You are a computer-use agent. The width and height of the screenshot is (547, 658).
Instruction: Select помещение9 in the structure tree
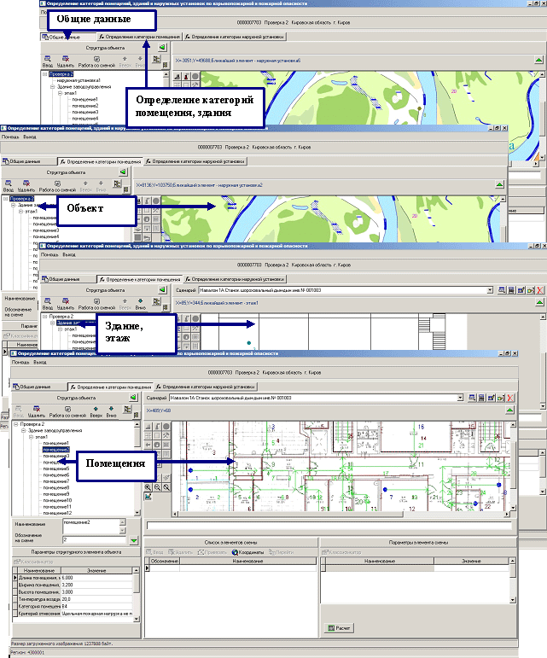(56, 493)
